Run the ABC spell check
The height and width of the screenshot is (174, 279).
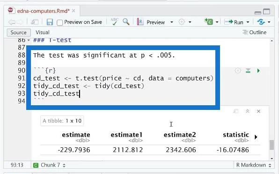(x=114, y=22)
